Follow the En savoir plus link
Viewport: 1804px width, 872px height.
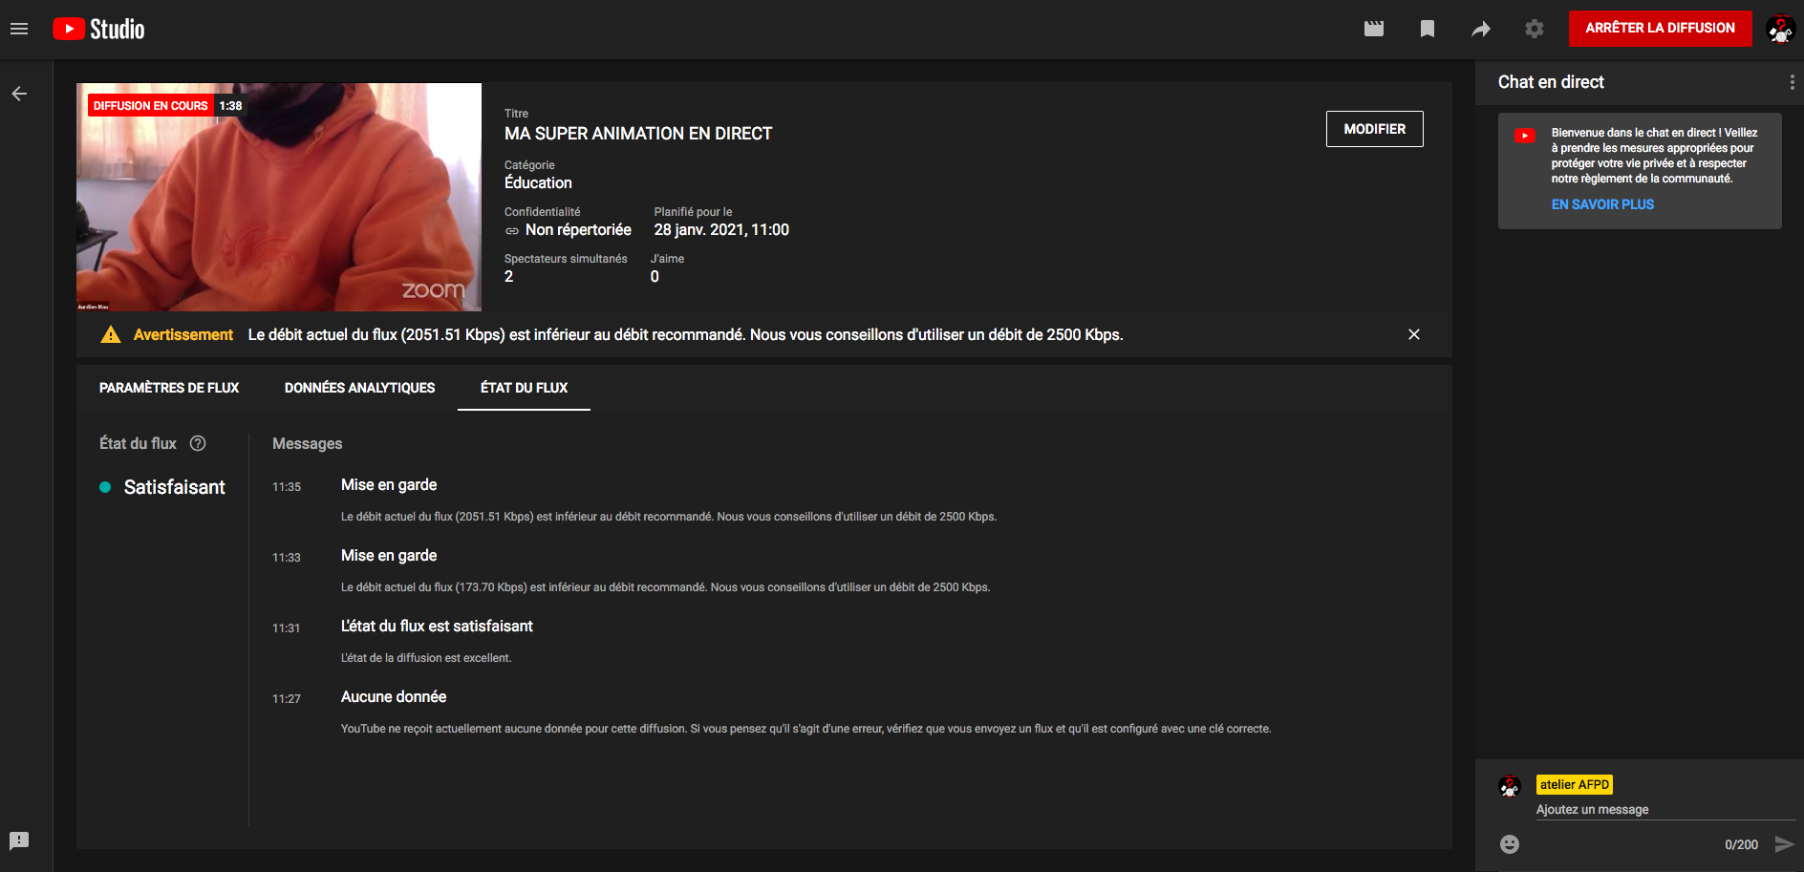point(1602,204)
